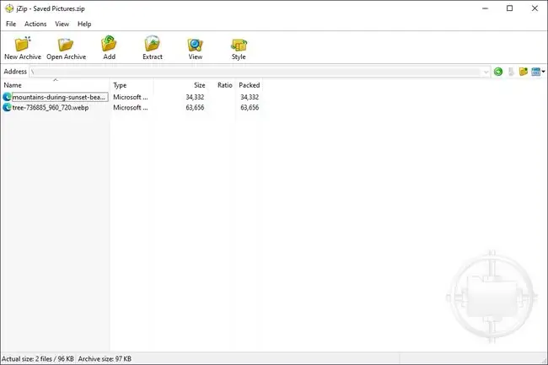
Task: Expand the Address bar dropdown
Action: (486, 72)
